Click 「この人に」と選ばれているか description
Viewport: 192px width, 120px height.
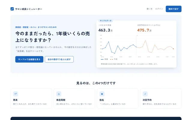(x=113, y=104)
